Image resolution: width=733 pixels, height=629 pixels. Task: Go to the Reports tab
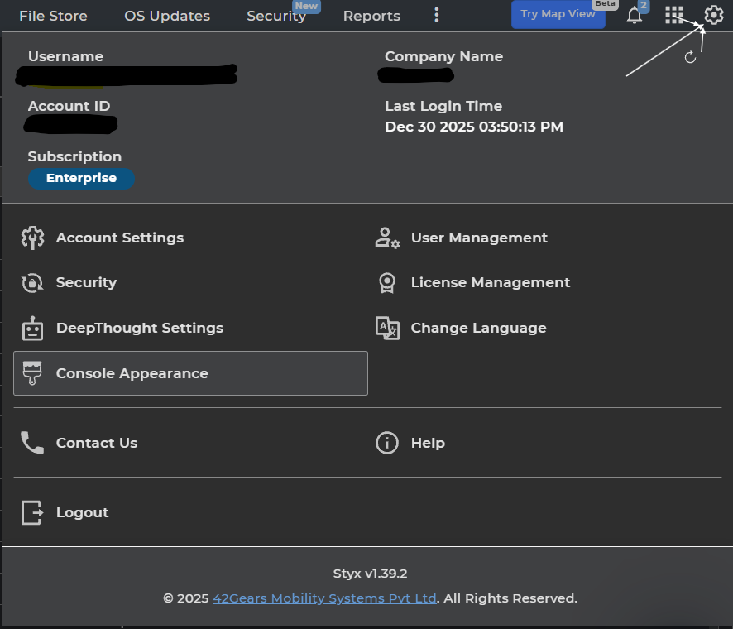coord(371,16)
